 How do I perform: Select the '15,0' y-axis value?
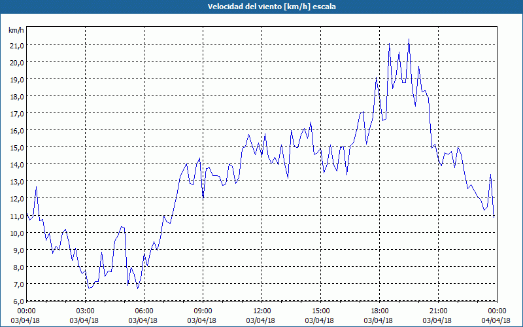pos(17,148)
